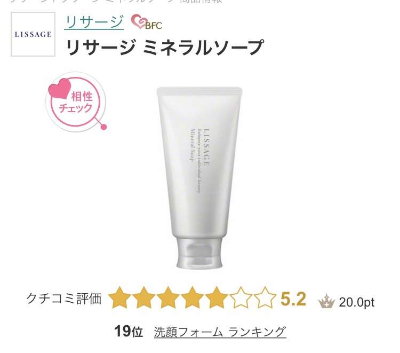
Task: Click the seventh empty rating star
Action: [x=265, y=298]
